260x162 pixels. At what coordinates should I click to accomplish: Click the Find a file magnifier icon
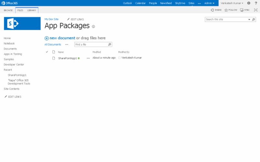[110, 44]
